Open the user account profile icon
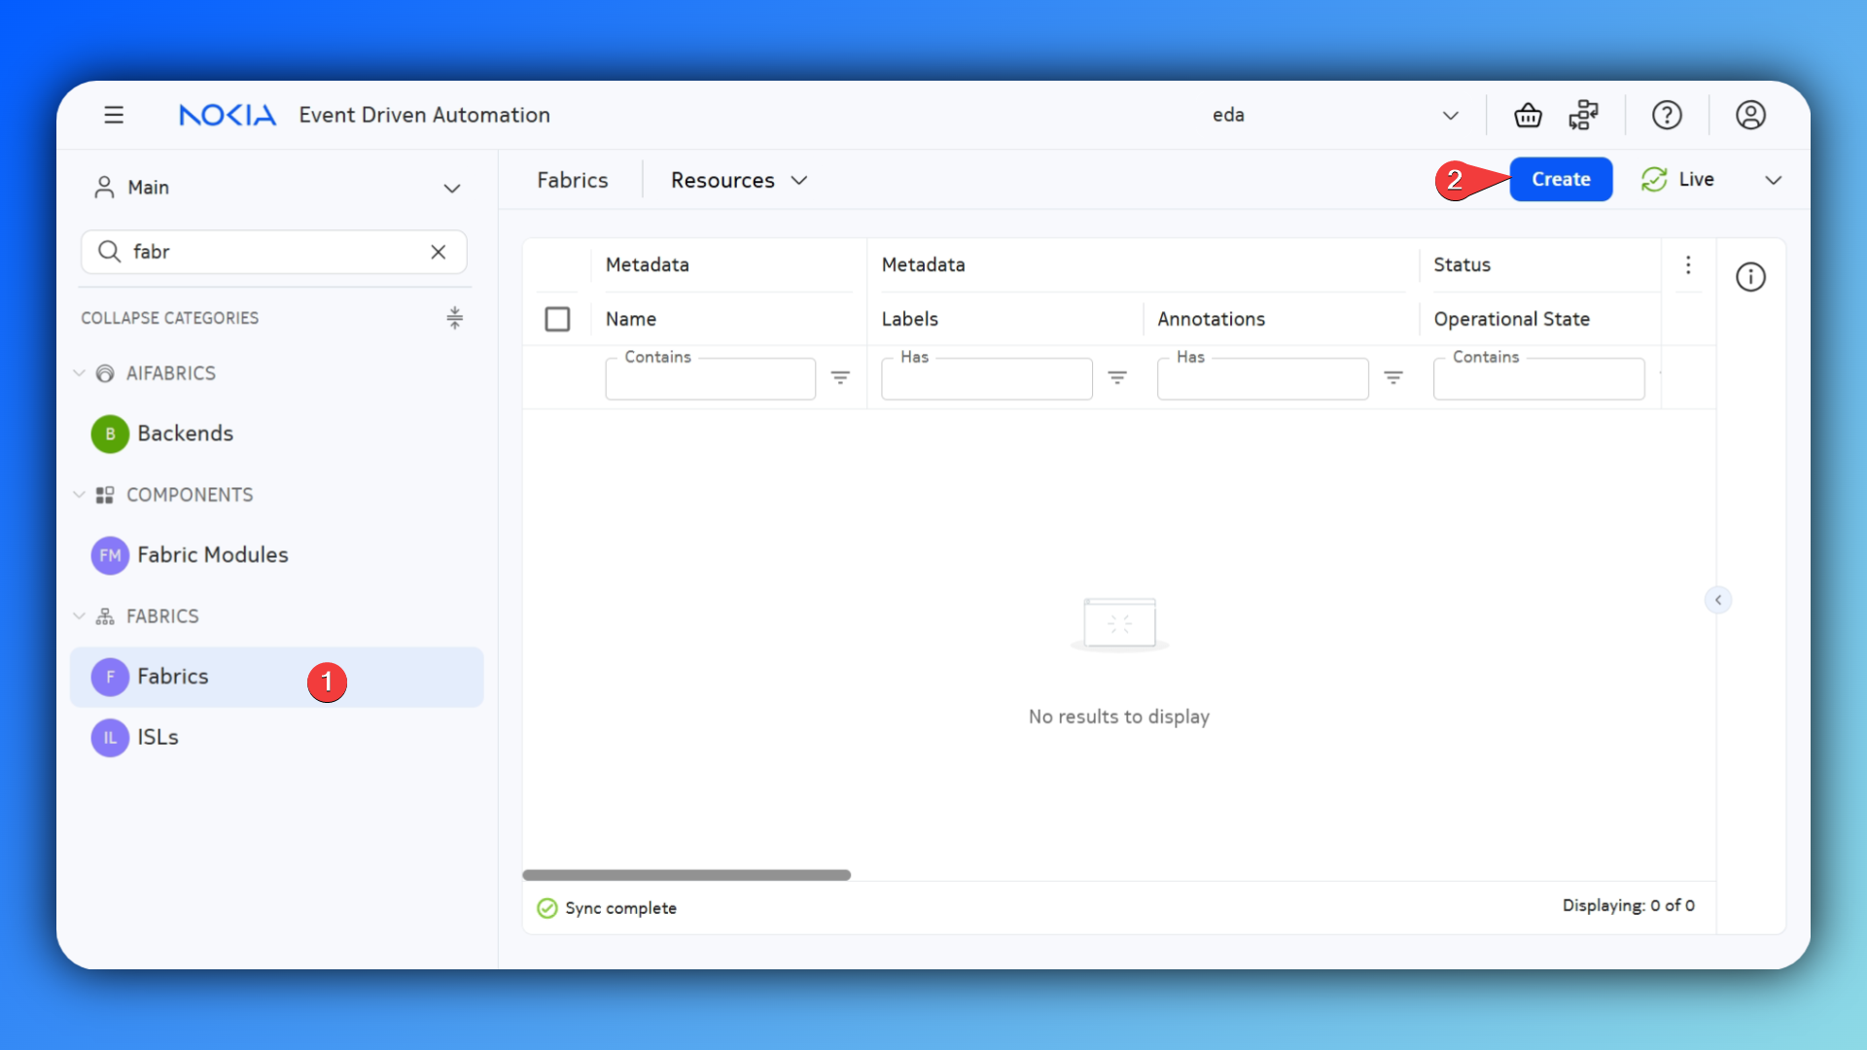The image size is (1867, 1050). click(x=1750, y=115)
